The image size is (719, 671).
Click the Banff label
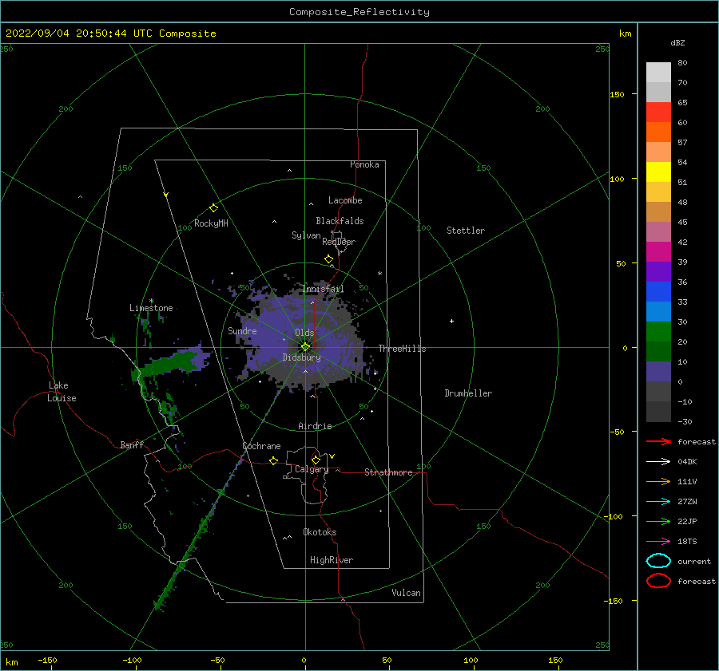point(132,444)
